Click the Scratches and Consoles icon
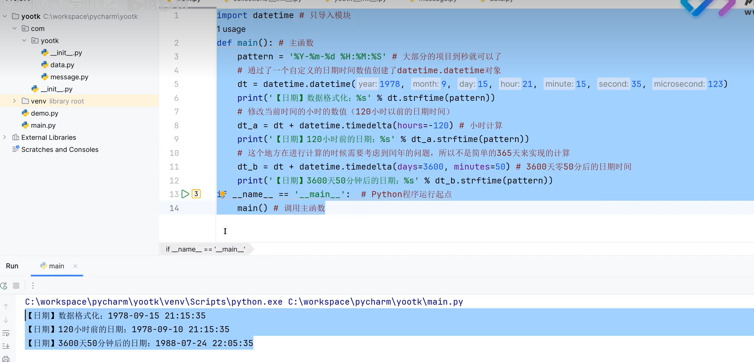 16,149
